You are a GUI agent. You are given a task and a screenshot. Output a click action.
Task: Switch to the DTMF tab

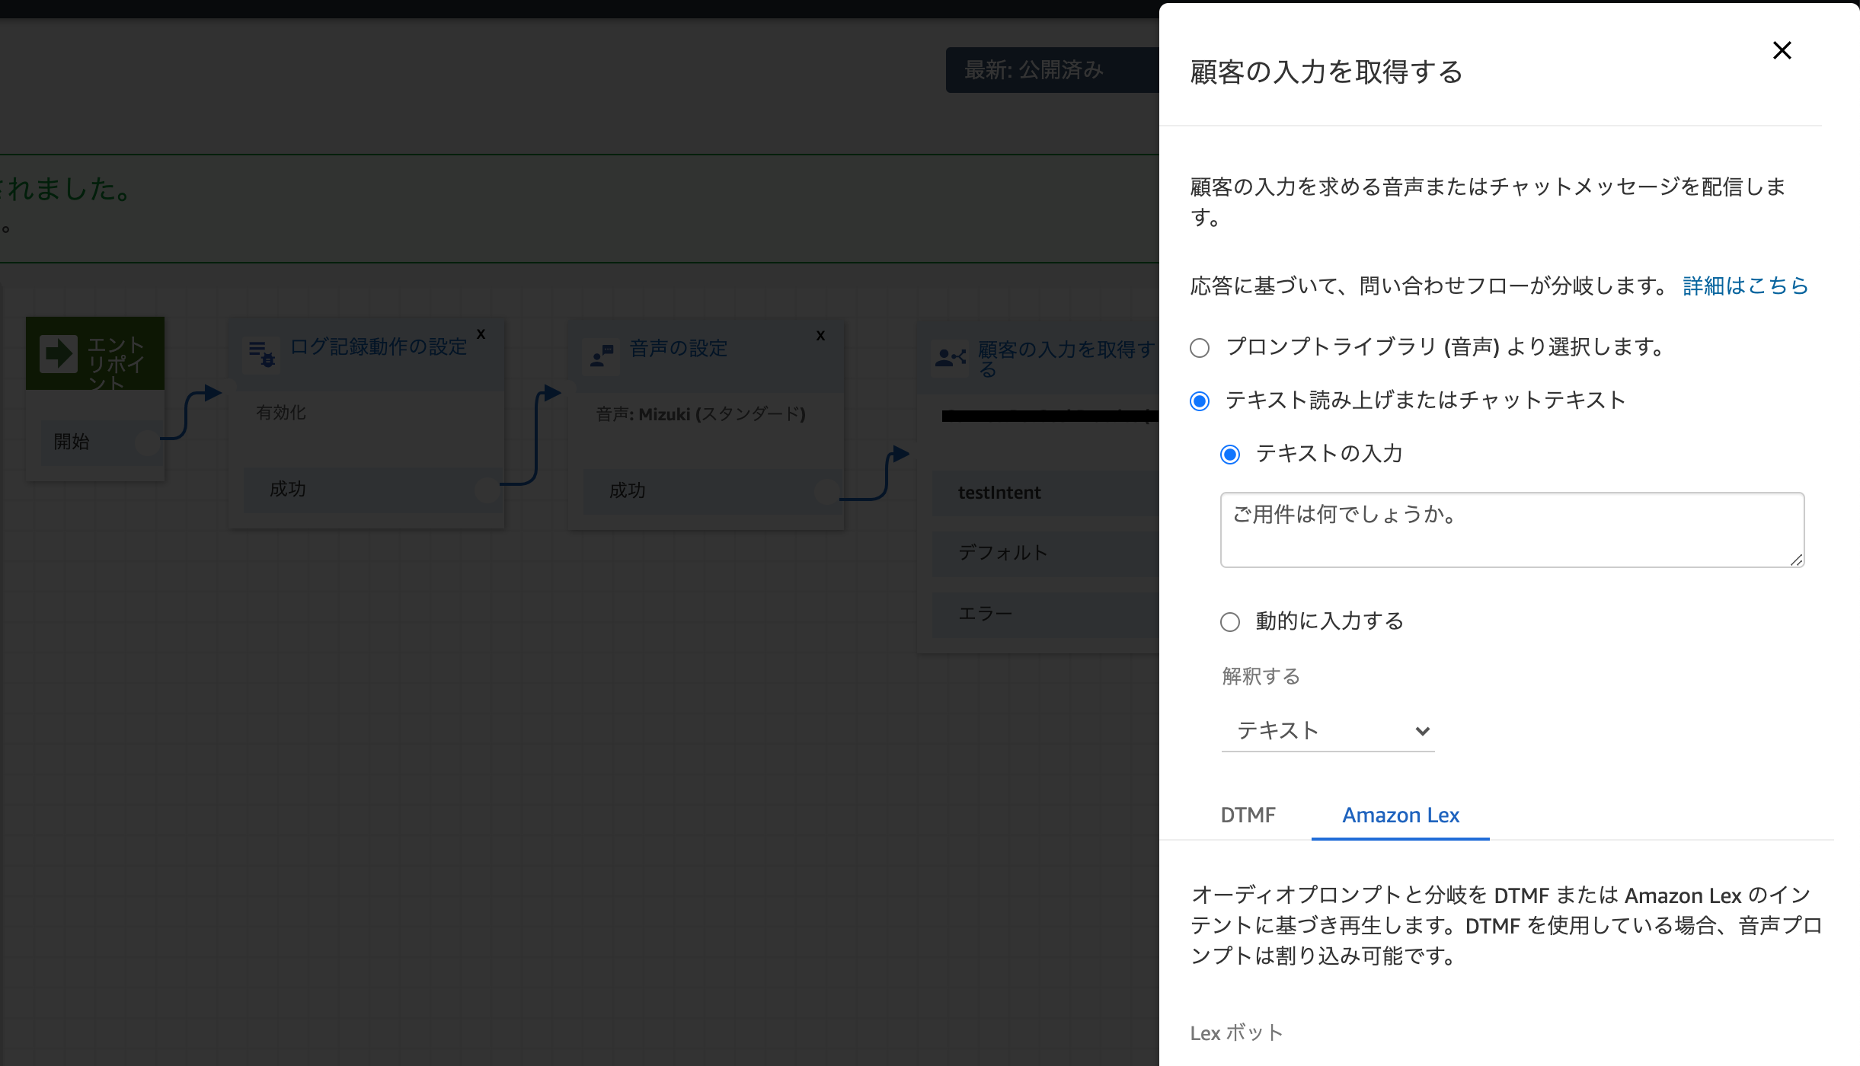click(1248, 815)
